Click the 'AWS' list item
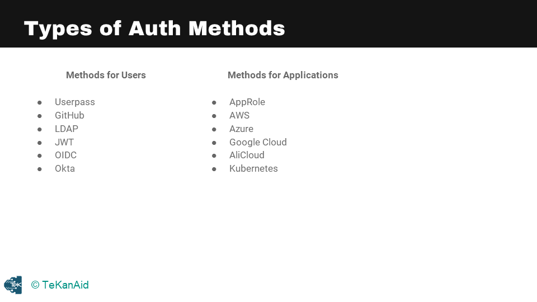The width and height of the screenshot is (537, 302). coord(239,115)
